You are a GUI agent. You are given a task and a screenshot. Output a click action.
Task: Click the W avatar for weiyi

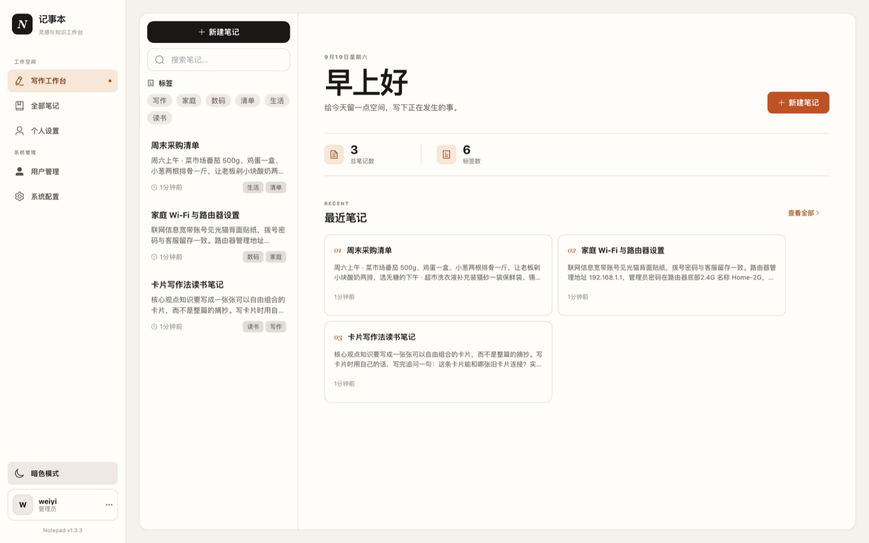tap(23, 505)
